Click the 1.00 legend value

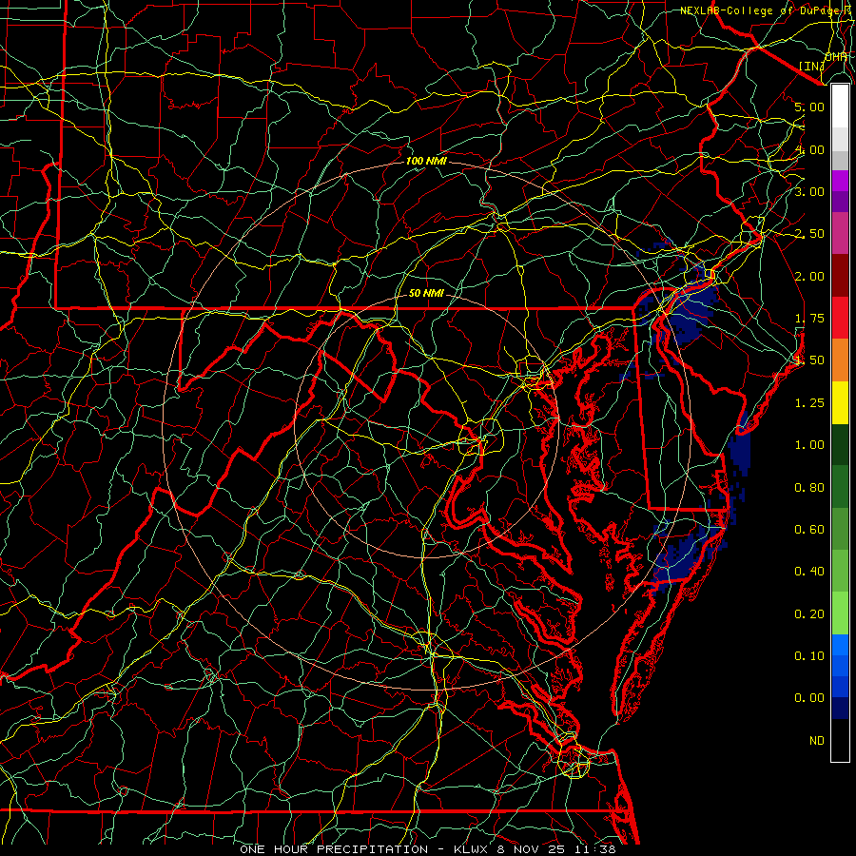click(x=809, y=445)
